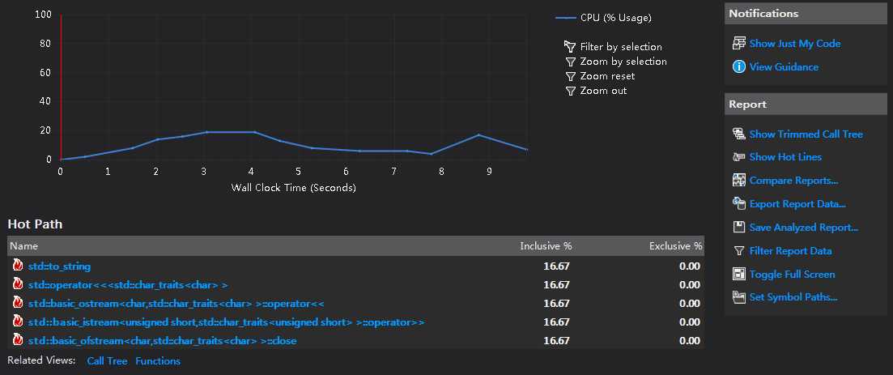Open the Filter Report Data link
The height and width of the screenshot is (375, 893).
[790, 251]
